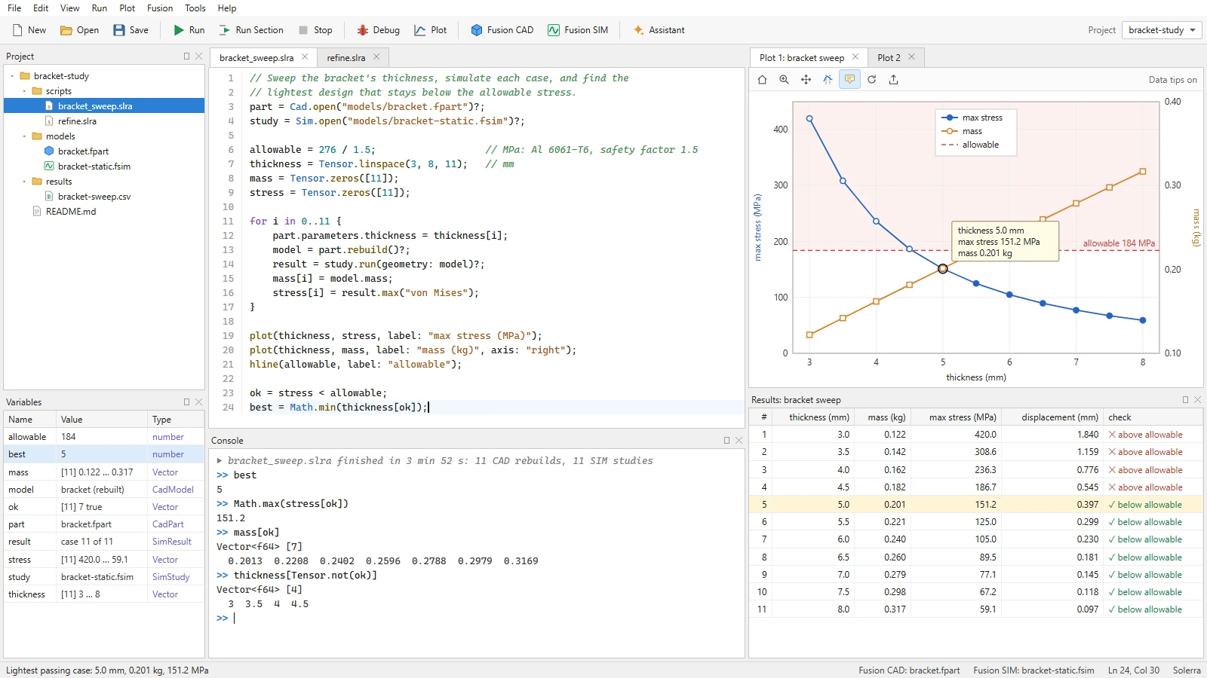This screenshot has height=678, width=1207.
Task: Click the Plot toolbar button
Action: pyautogui.click(x=431, y=30)
